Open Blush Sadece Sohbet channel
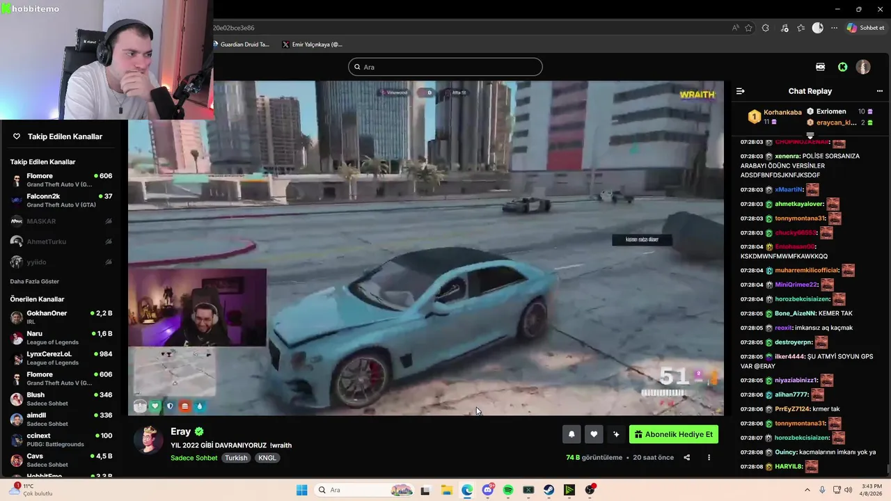 click(x=61, y=399)
